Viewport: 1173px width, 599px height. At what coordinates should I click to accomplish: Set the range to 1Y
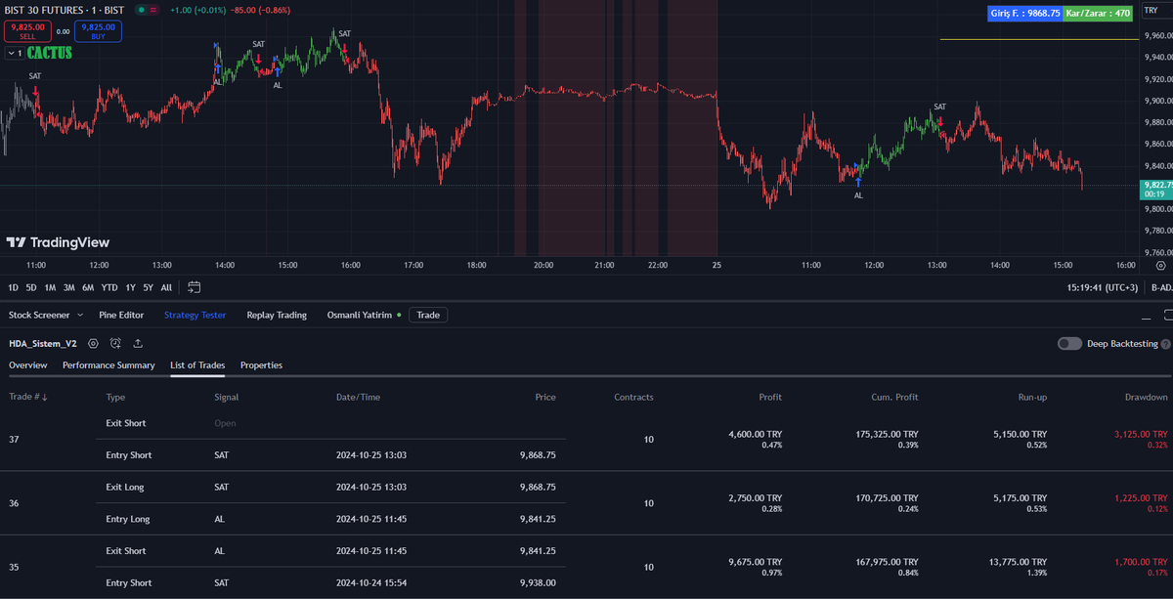pos(130,287)
